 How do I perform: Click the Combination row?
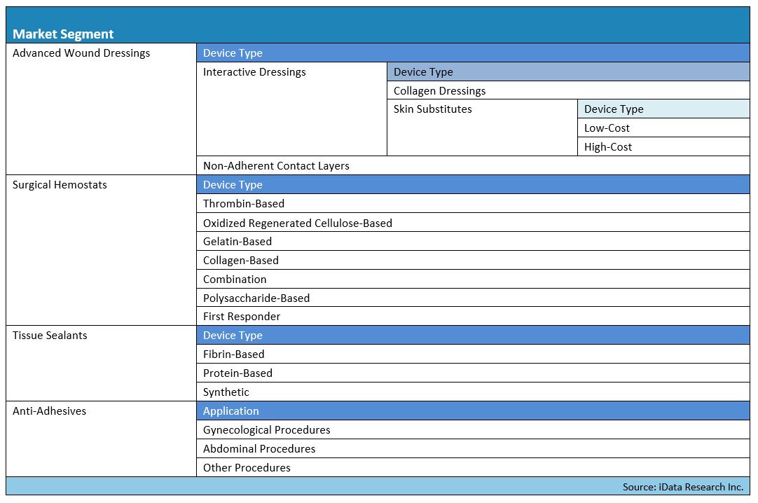[474, 279]
